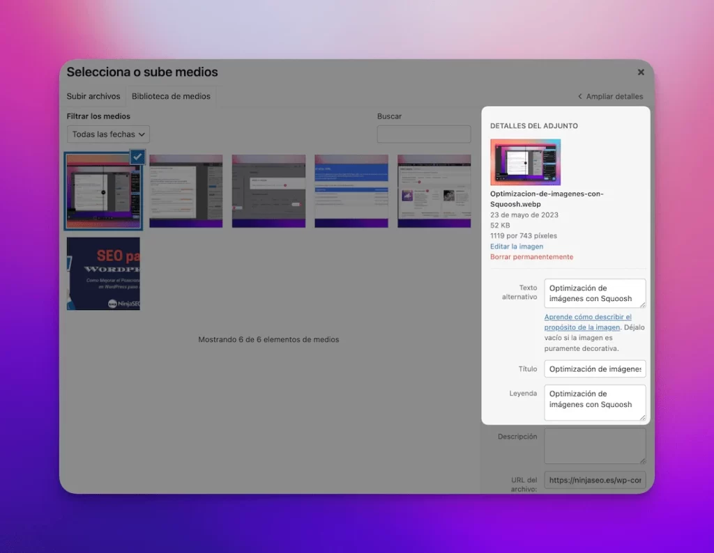Screen dimensions: 714x553
Task: Open the Todas las fechas dropdown
Action: coord(109,134)
